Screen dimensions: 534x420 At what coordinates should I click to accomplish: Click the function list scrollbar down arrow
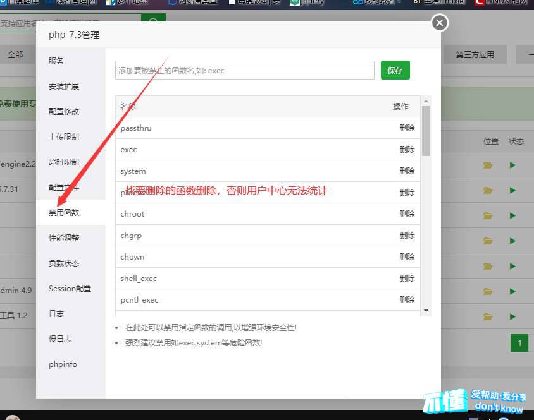pyautogui.click(x=426, y=311)
